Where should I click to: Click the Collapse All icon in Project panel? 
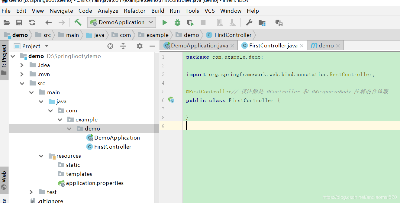(x=123, y=46)
